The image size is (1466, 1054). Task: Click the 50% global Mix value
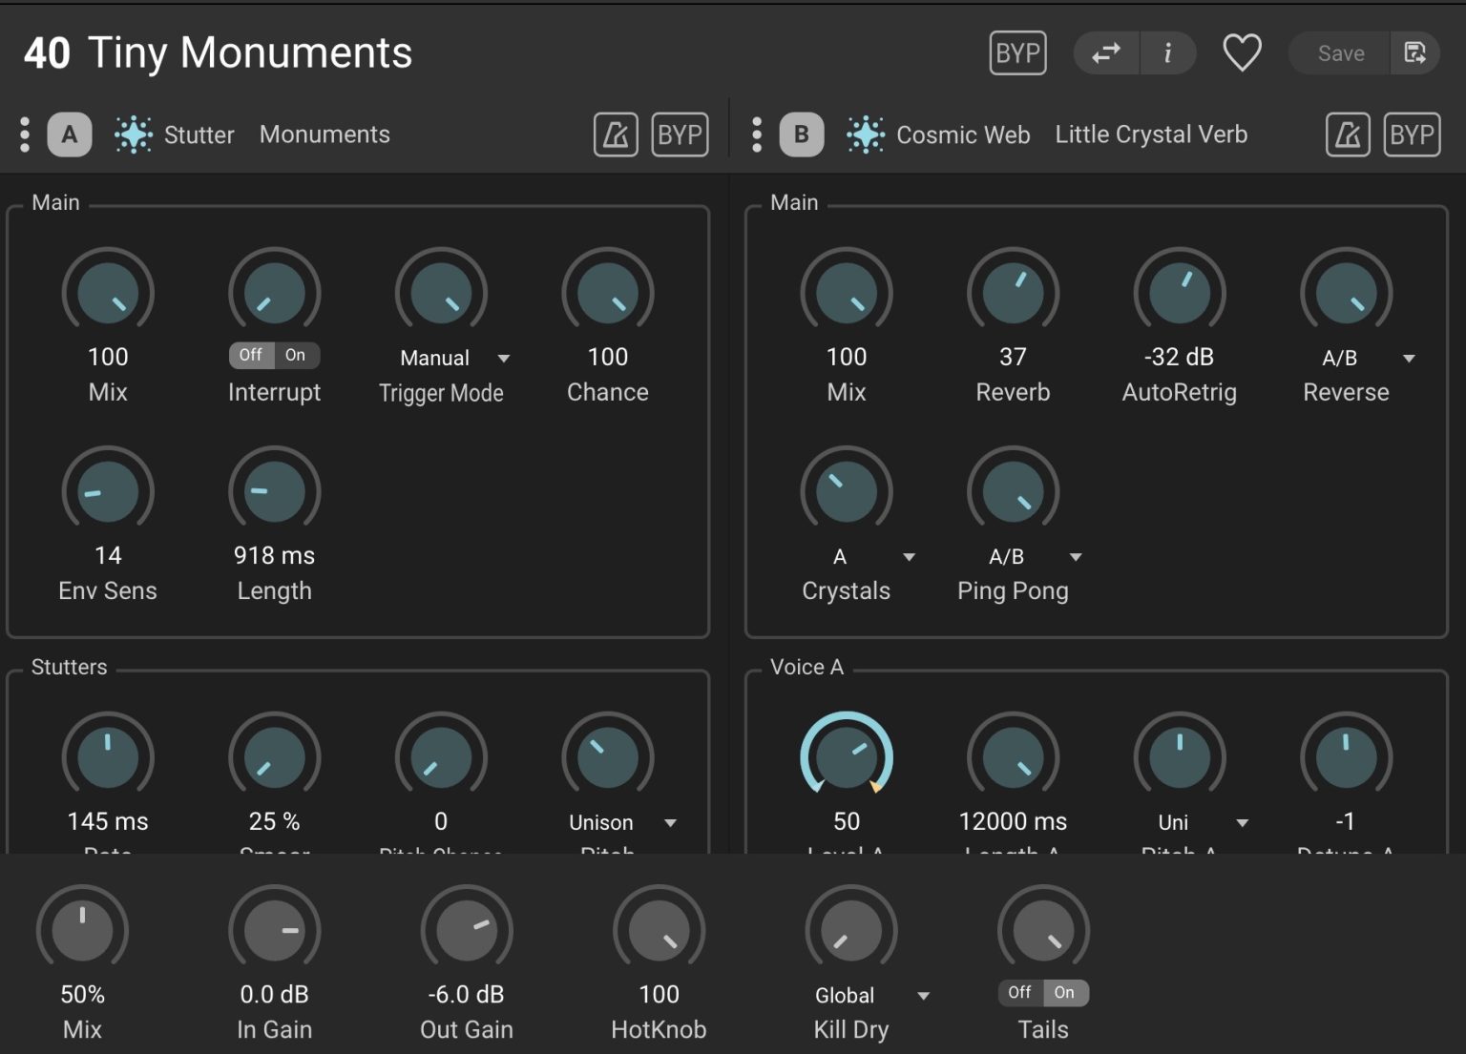(82, 994)
